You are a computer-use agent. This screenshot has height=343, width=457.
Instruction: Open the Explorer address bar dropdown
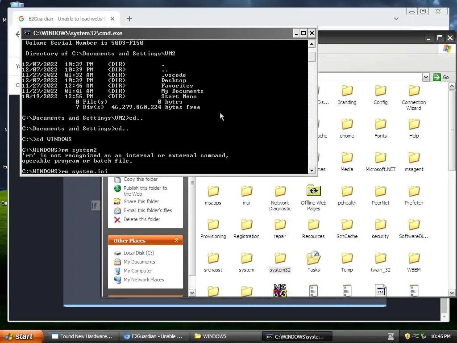[426, 77]
